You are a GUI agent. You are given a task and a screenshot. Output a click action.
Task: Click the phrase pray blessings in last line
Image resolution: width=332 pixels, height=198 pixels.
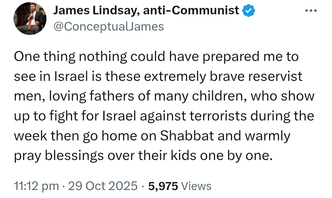[59, 156]
